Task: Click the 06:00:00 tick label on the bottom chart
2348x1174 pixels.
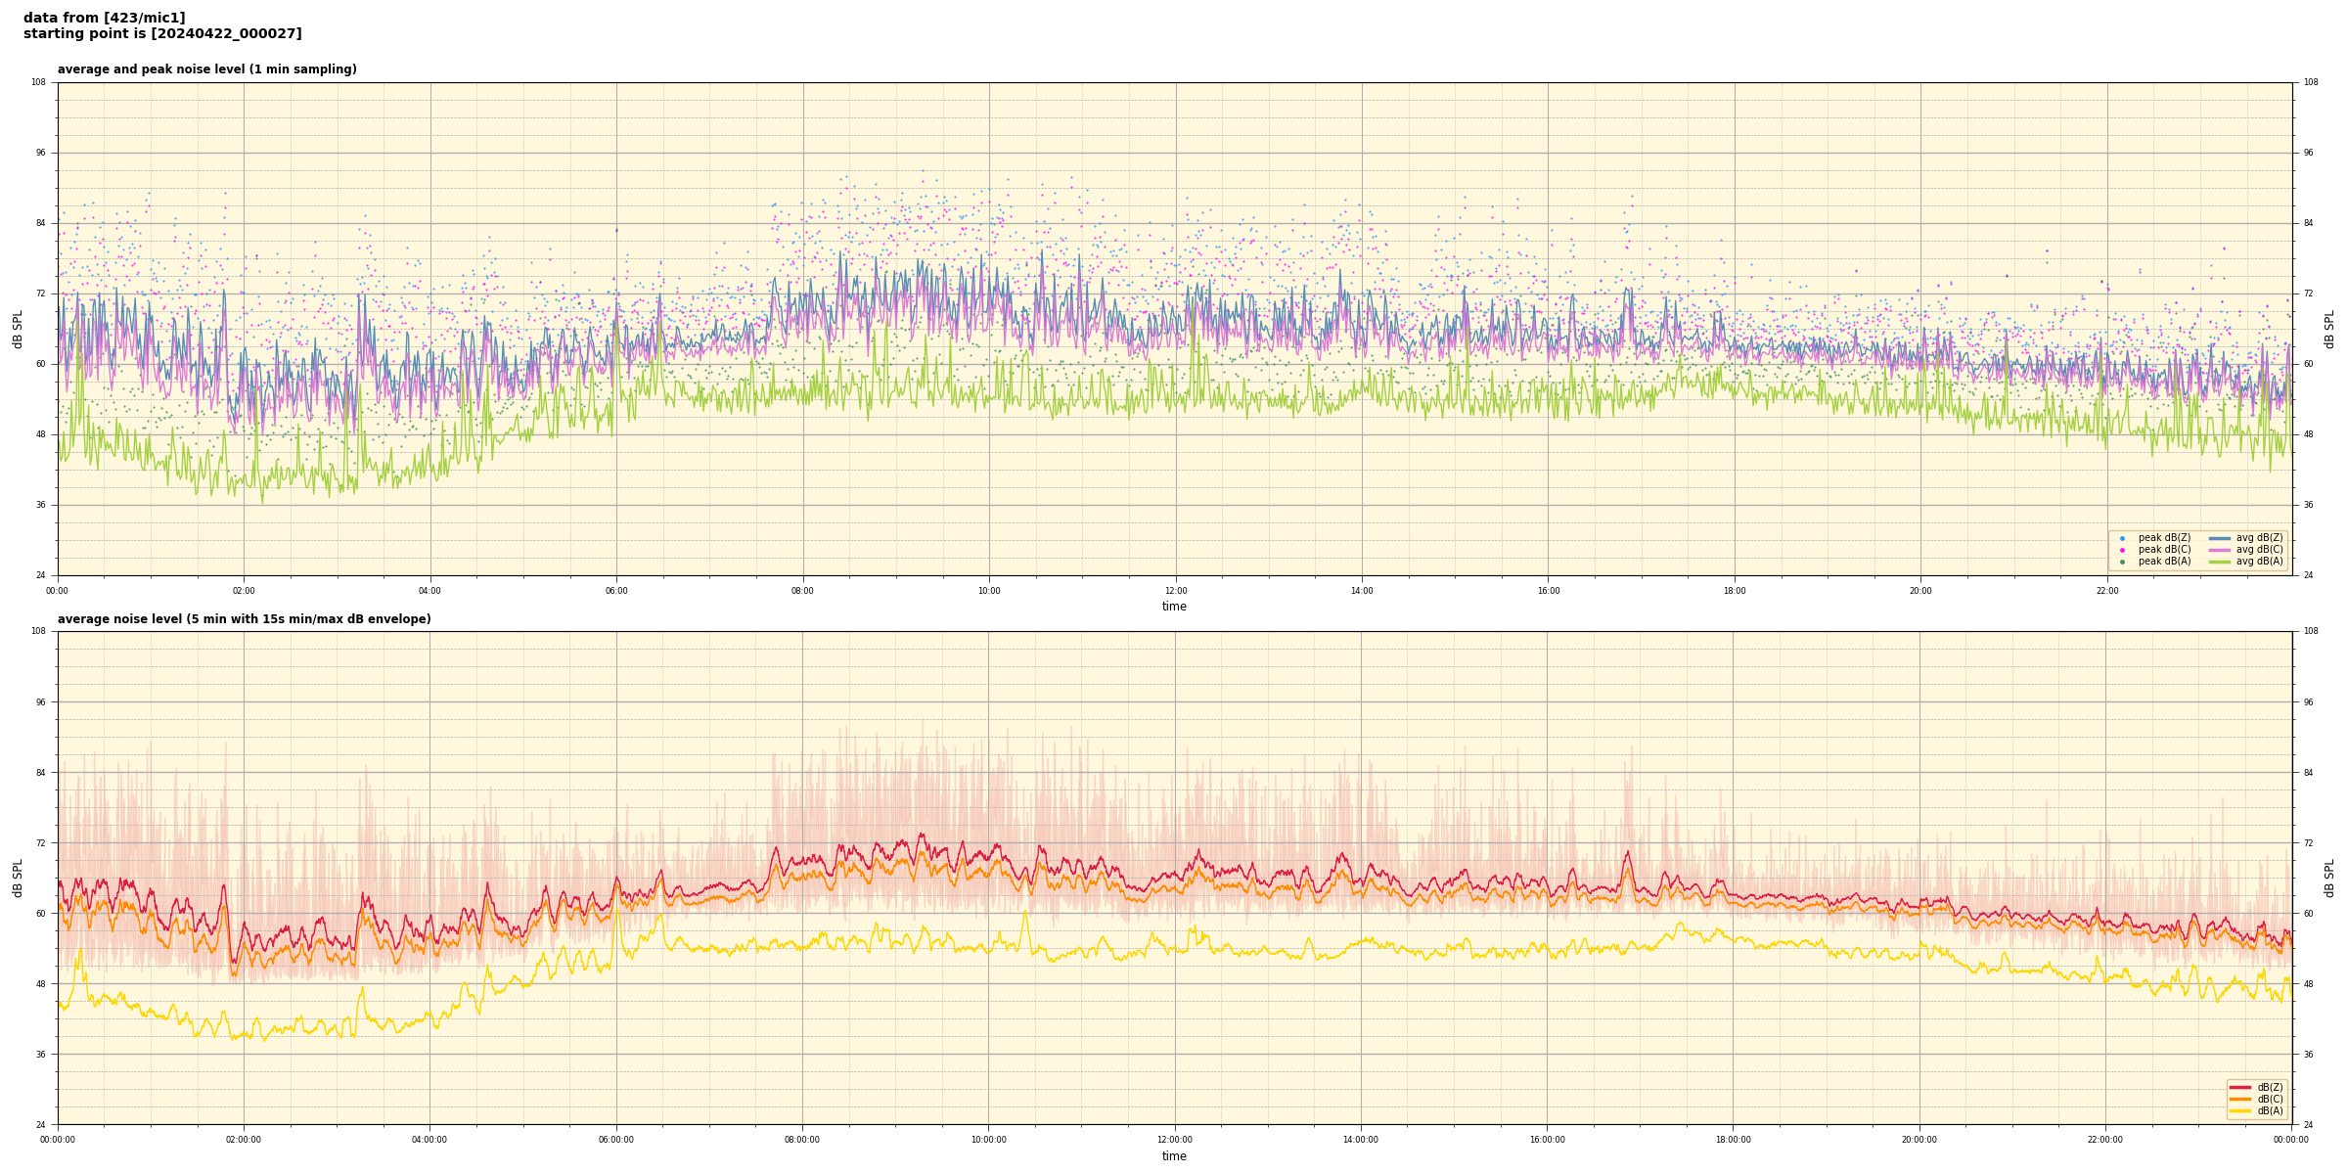Action: point(616,1140)
